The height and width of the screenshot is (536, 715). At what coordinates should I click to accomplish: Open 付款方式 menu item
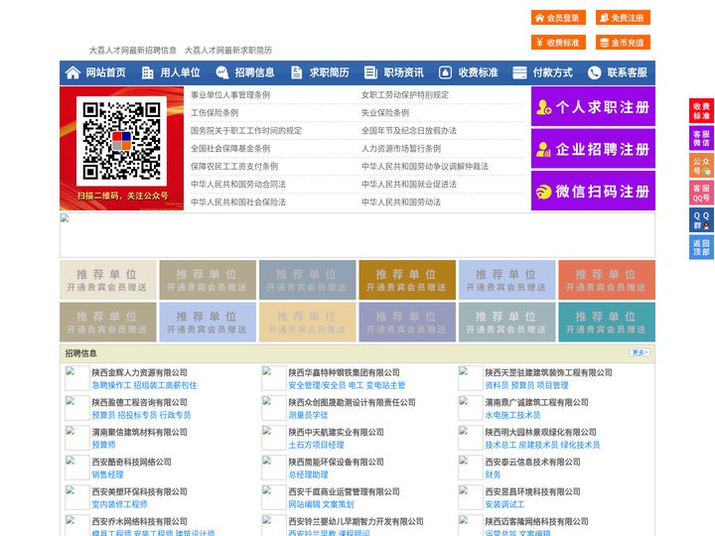click(x=553, y=72)
